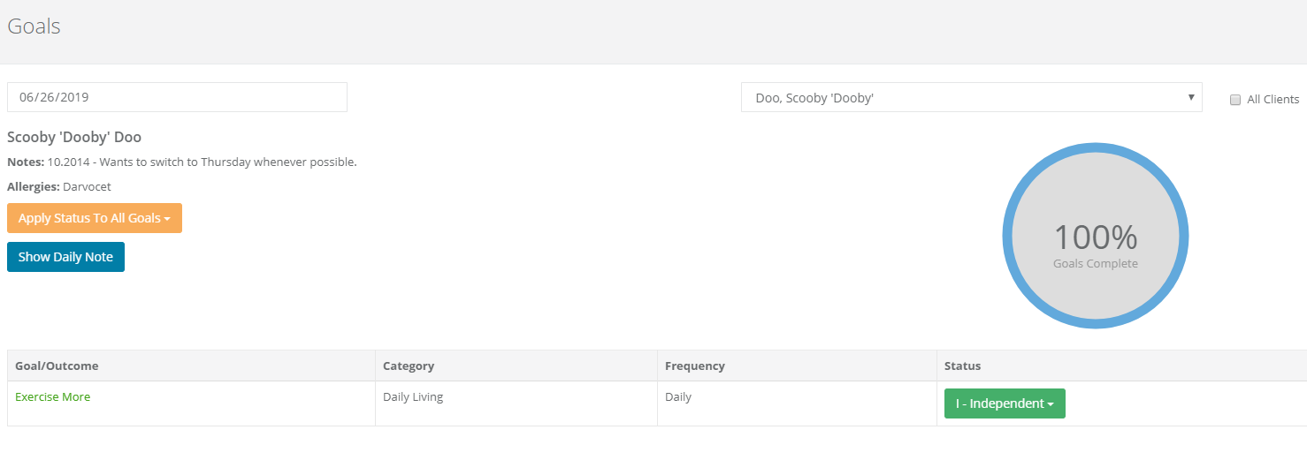The height and width of the screenshot is (475, 1307).
Task: Enable the All Clients checkbox
Action: point(1235,100)
